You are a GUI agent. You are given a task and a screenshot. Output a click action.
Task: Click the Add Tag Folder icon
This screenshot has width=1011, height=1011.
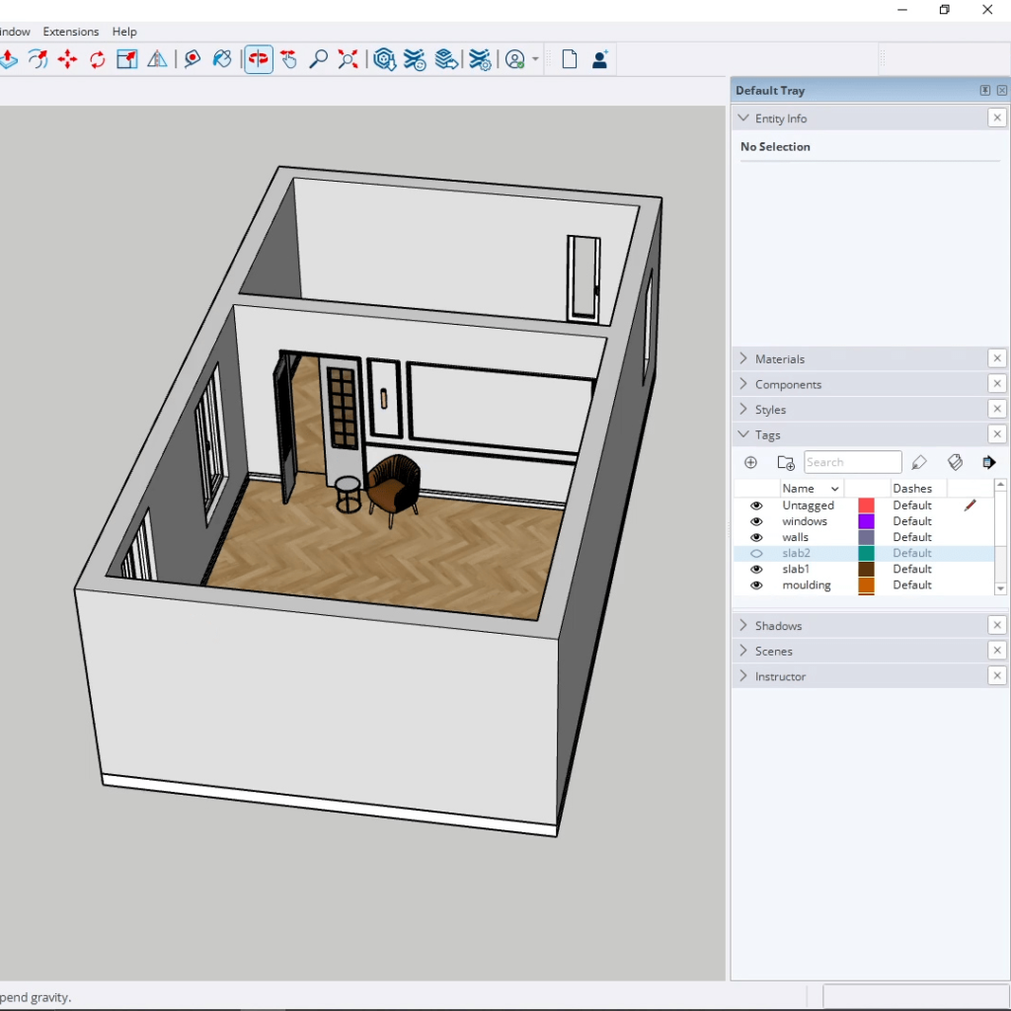point(786,462)
